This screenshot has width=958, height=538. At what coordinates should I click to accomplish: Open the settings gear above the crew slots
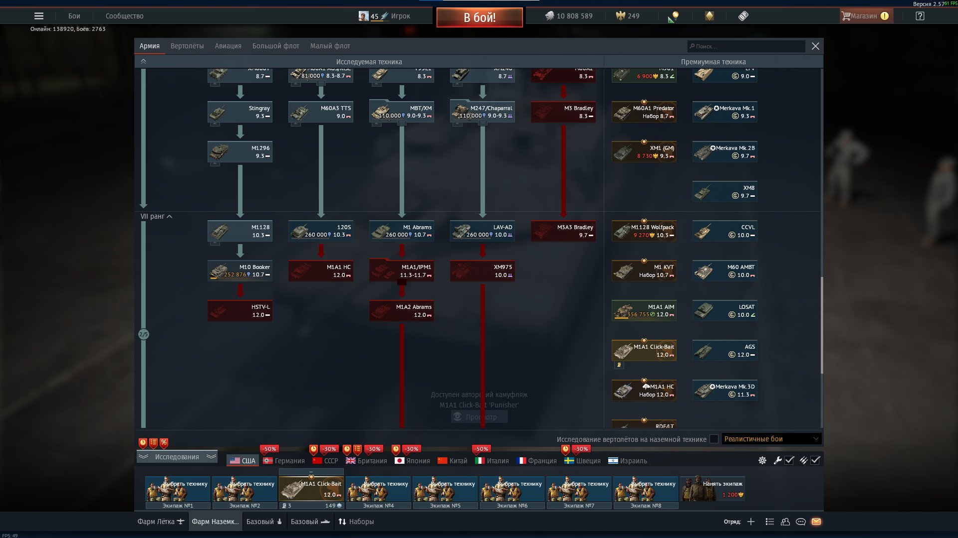[762, 460]
